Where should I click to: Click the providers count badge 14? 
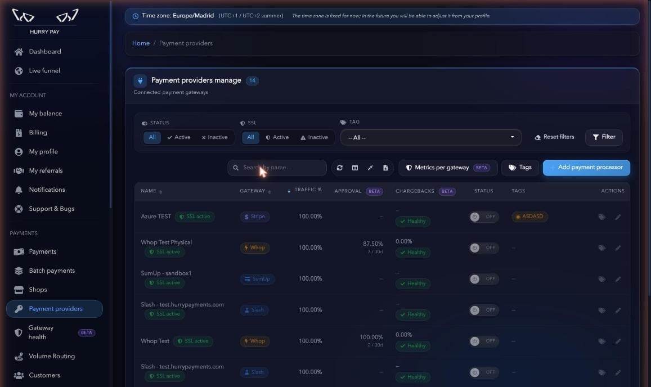[x=252, y=80]
